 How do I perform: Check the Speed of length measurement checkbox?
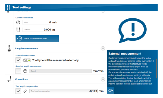tap(18, 71)
